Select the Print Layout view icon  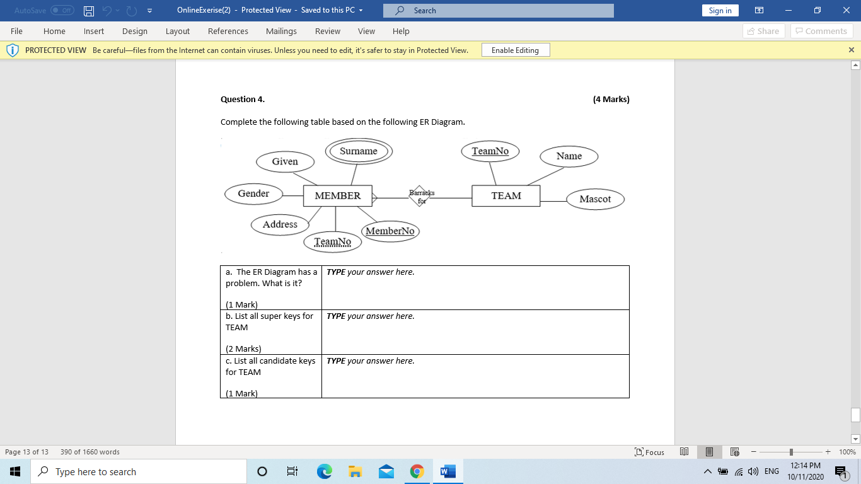(709, 452)
